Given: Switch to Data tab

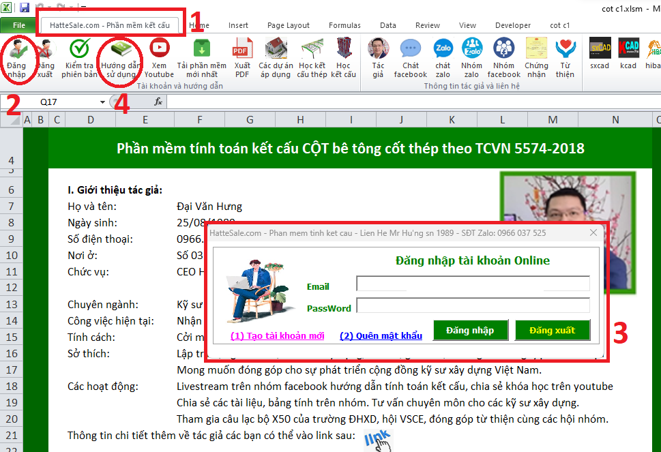Looking at the screenshot, I should pos(388,25).
